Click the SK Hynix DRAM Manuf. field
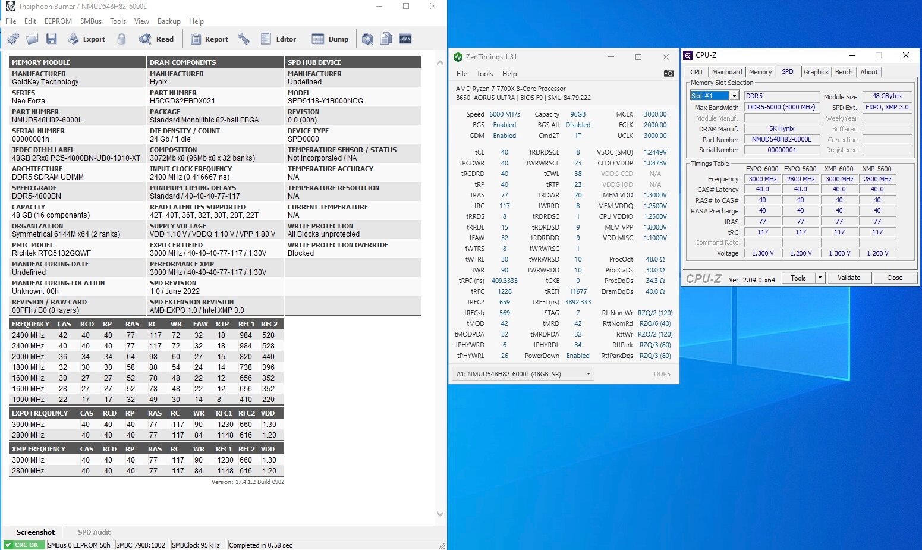 [x=782, y=128]
